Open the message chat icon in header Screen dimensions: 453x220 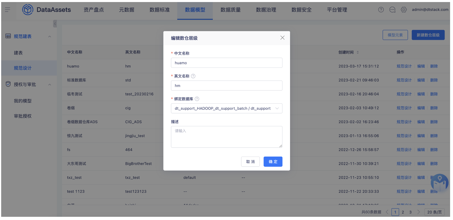click(392, 10)
